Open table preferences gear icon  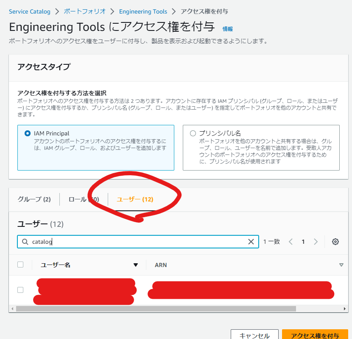point(335,242)
